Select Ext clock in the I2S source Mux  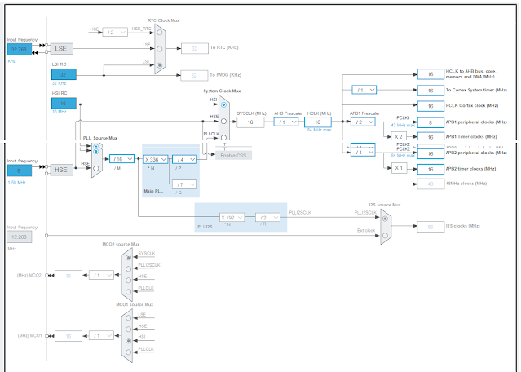[385, 236]
